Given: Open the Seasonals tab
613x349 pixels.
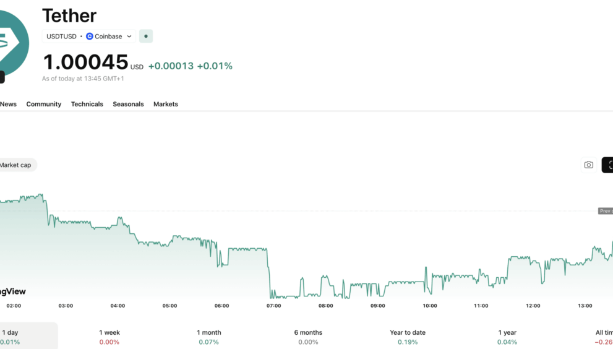Looking at the screenshot, I should pyautogui.click(x=128, y=104).
